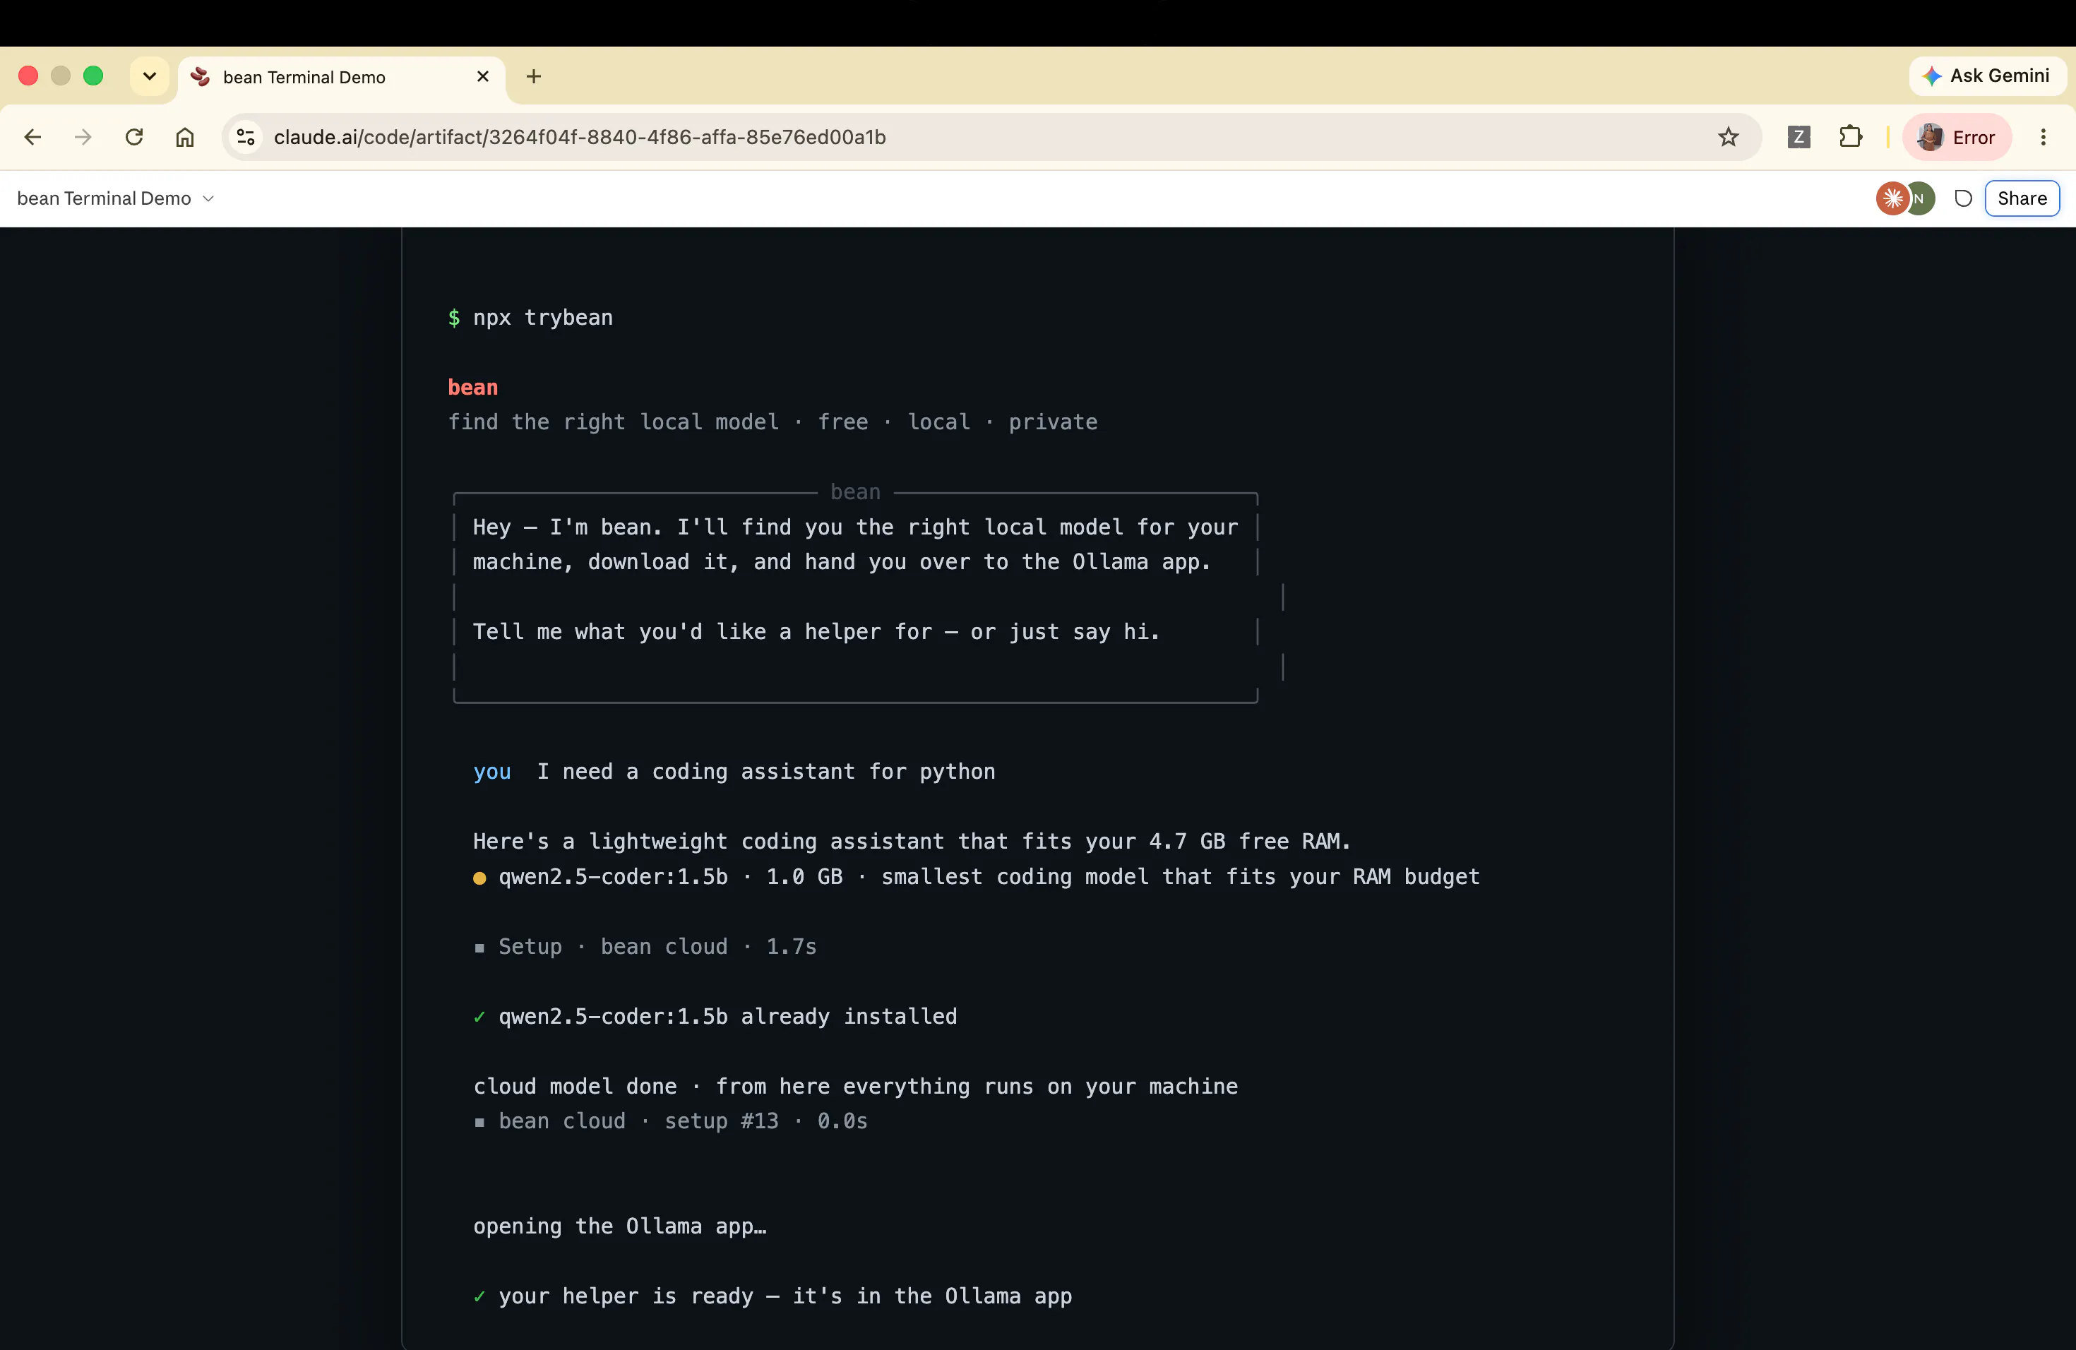Screen dimensions: 2076x1350
Task: Close the bean Terminal Demo tab
Action: tap(482, 77)
